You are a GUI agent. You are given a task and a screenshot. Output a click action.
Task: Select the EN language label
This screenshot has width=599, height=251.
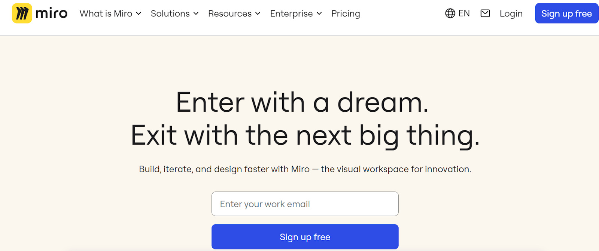click(464, 13)
